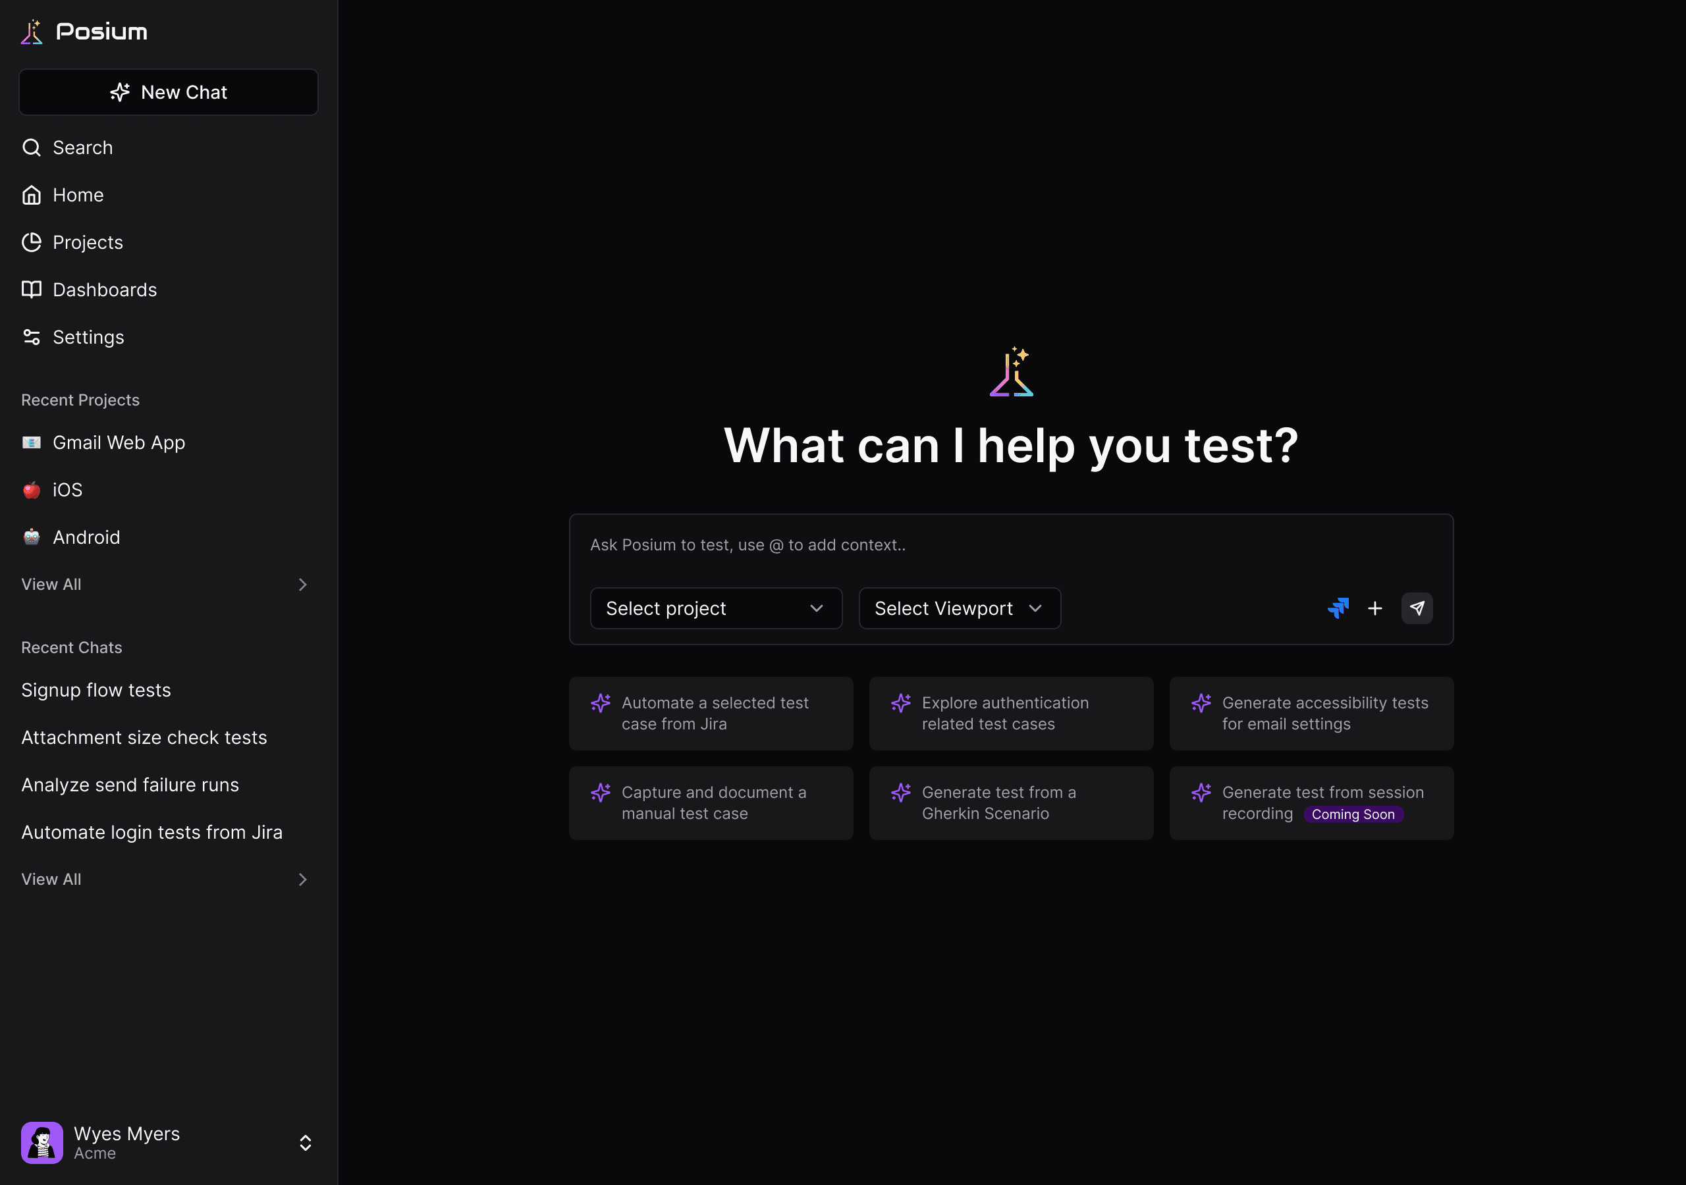
Task: Start a New Chat
Action: 168,92
